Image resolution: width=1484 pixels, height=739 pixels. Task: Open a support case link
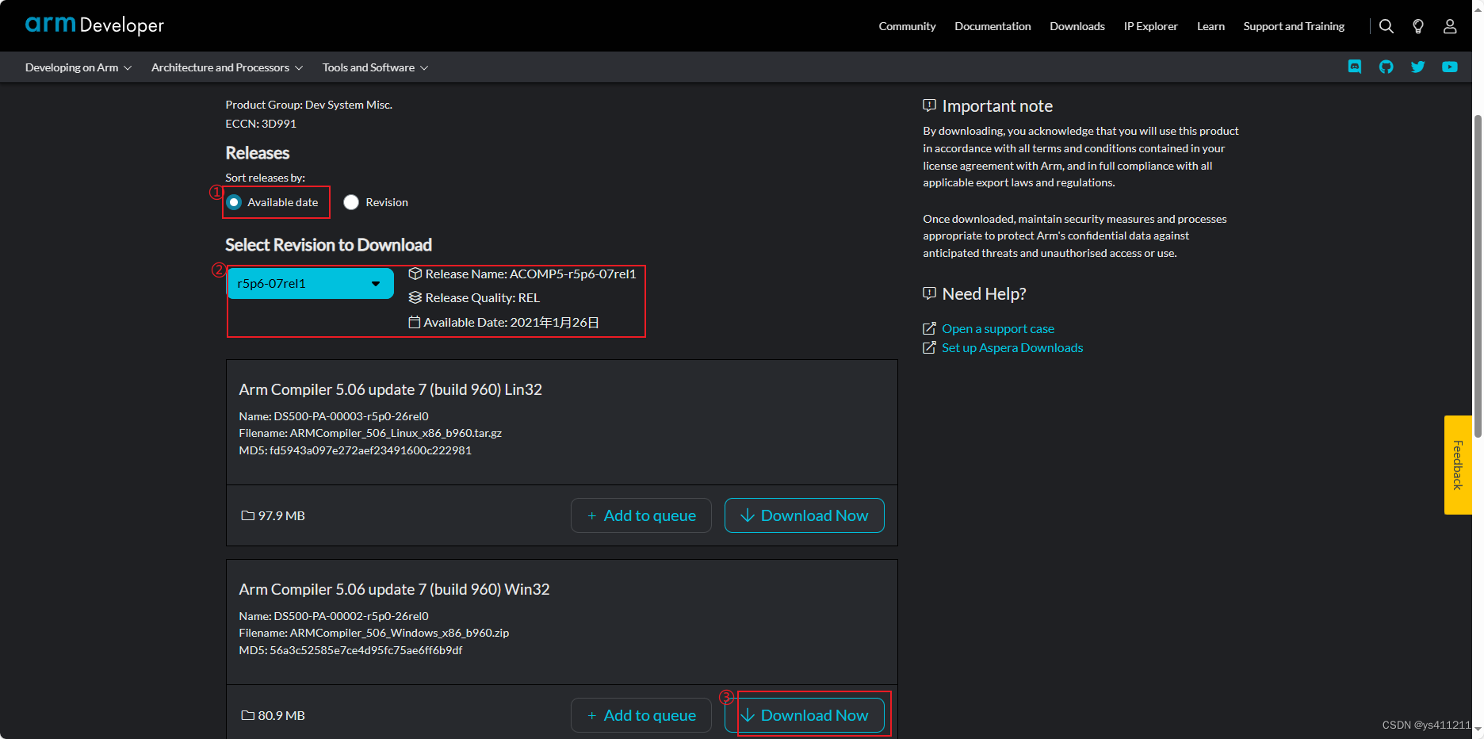click(998, 328)
